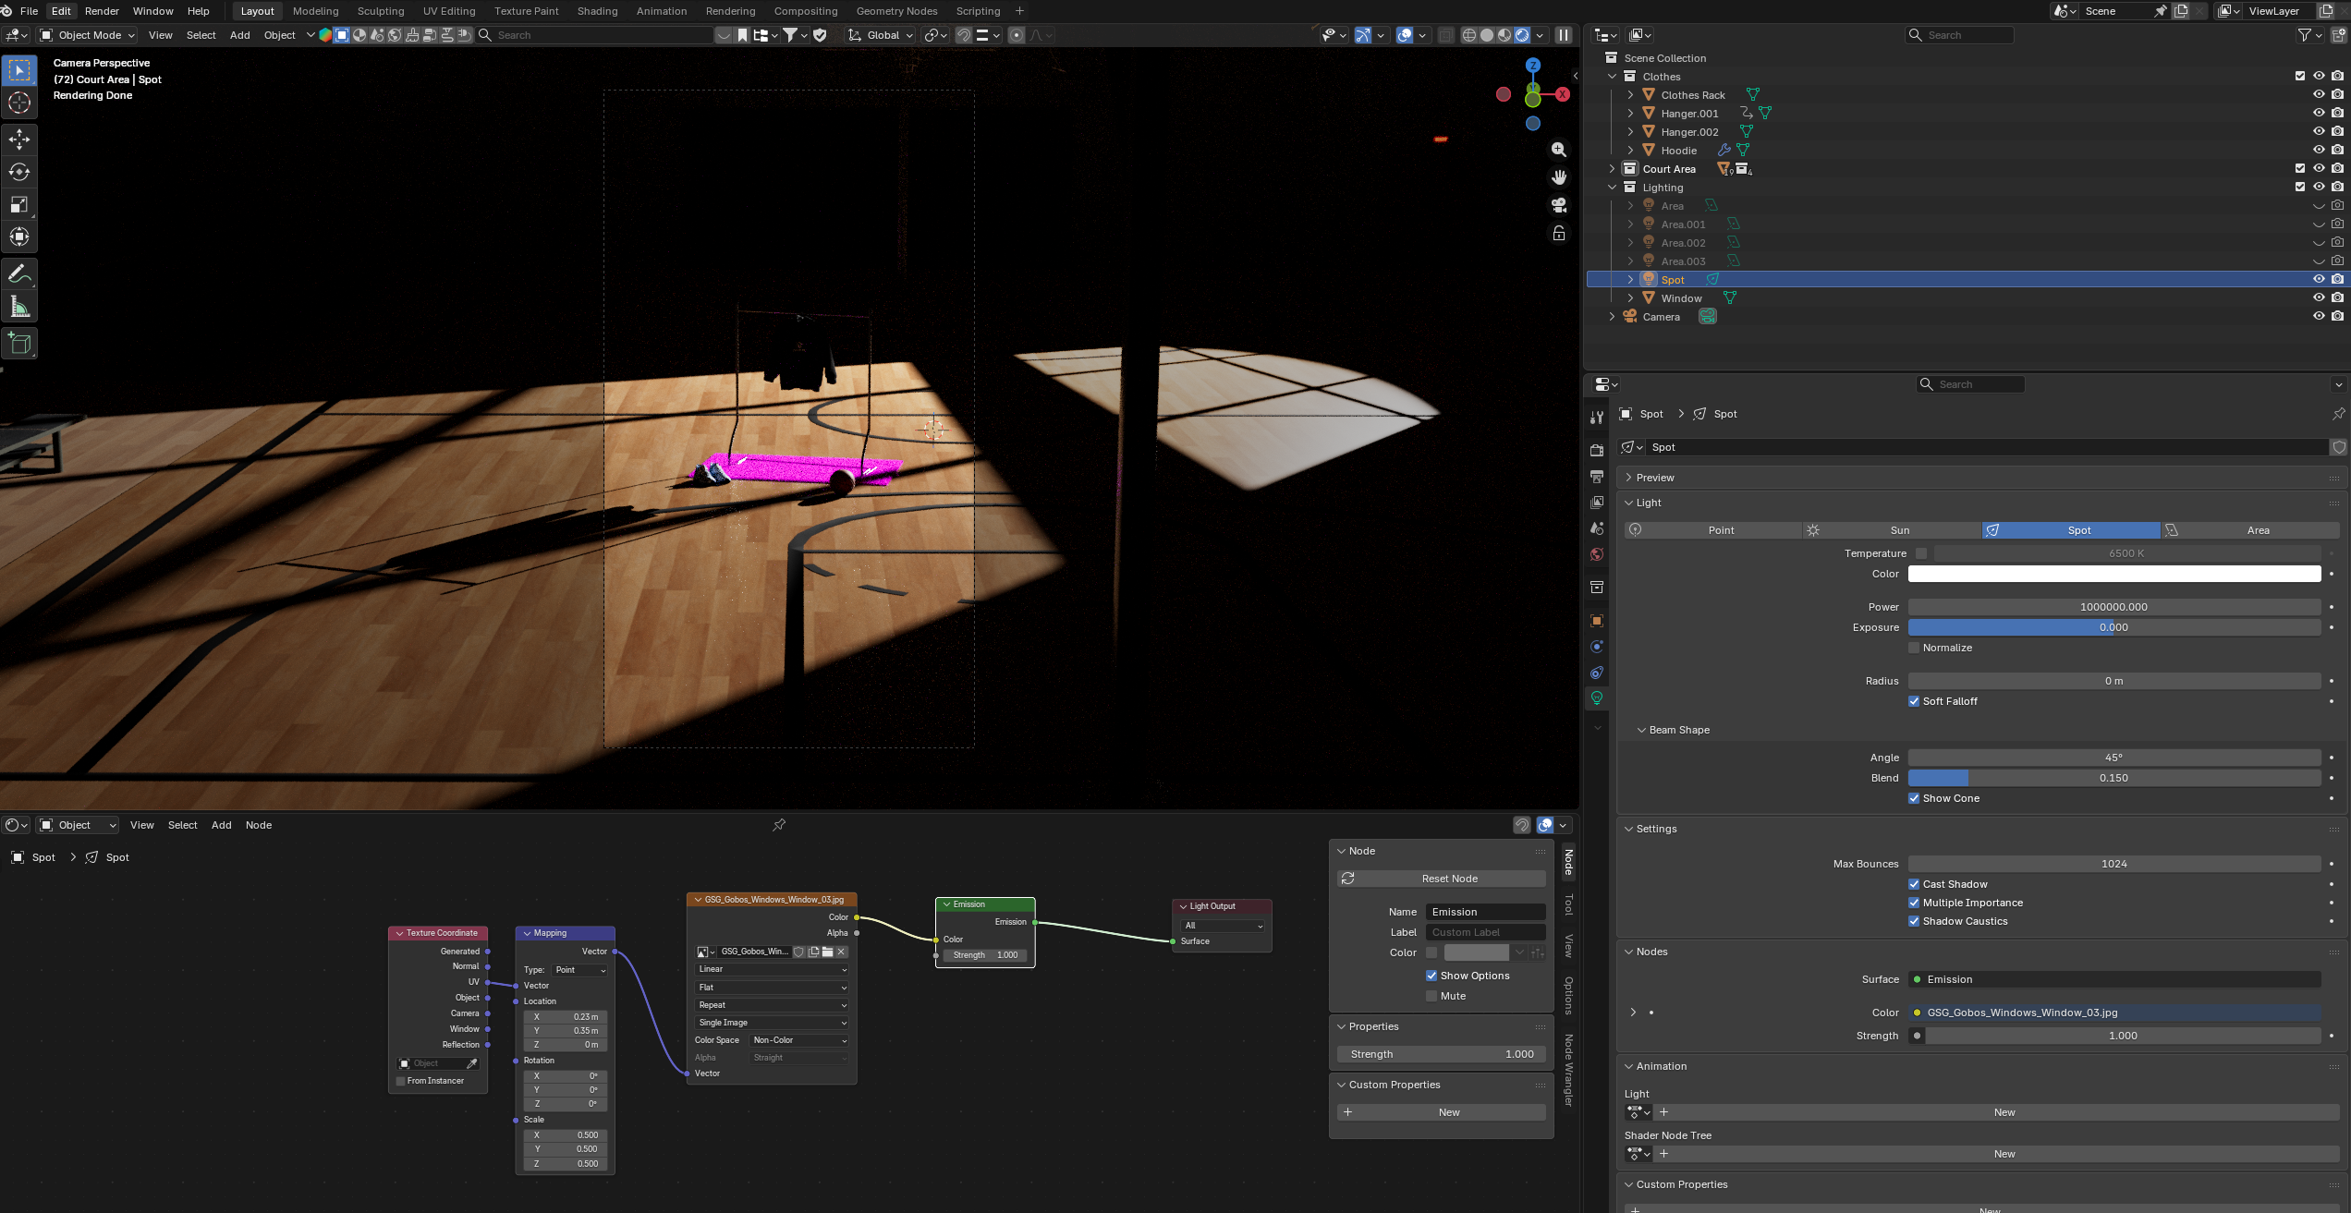2351x1213 pixels.
Task: Expand the Court Area collection
Action: point(1613,169)
